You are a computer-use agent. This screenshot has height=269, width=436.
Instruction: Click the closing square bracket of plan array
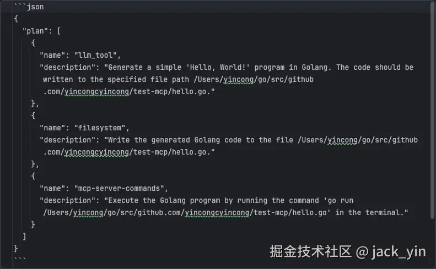click(24, 237)
